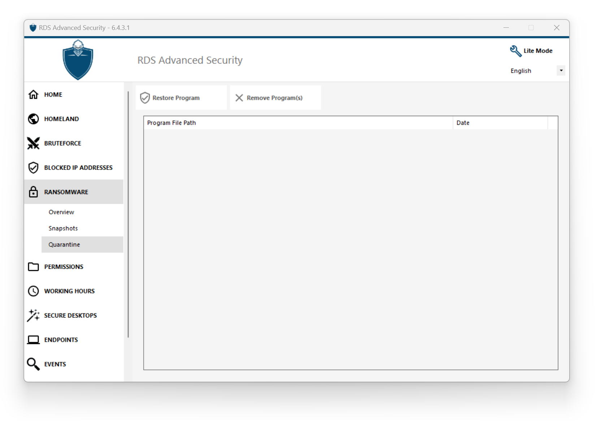Click the Permissions folder icon
This screenshot has width=597, height=421.
click(x=33, y=267)
